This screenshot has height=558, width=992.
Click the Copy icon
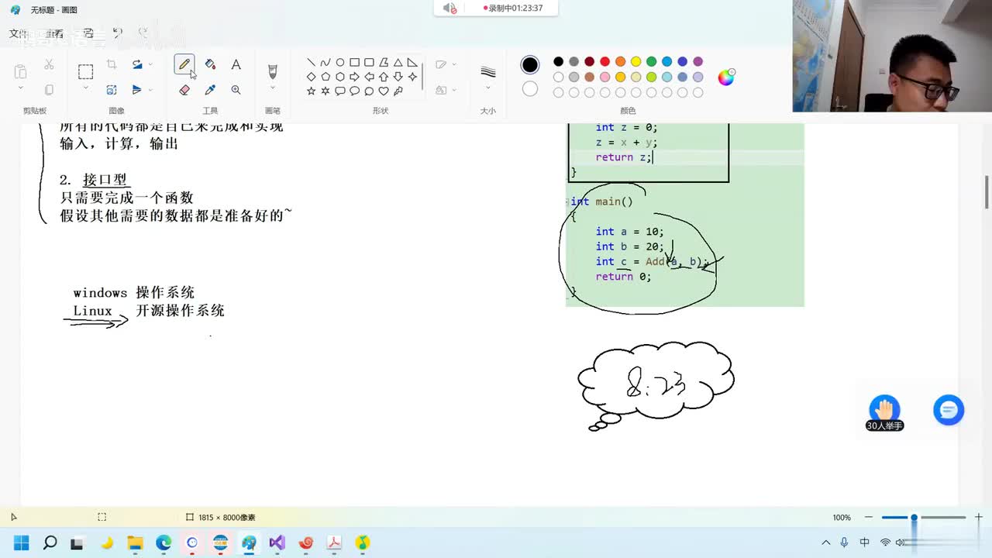(x=49, y=90)
